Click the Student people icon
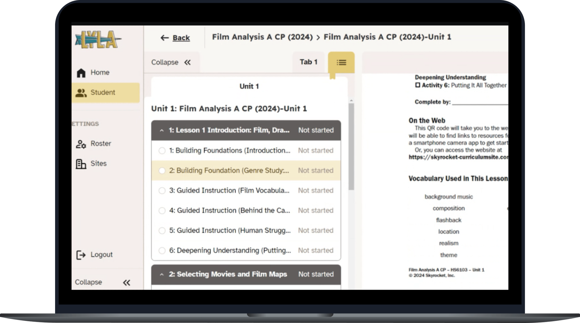Viewport: 580px width, 323px height. [x=81, y=93]
